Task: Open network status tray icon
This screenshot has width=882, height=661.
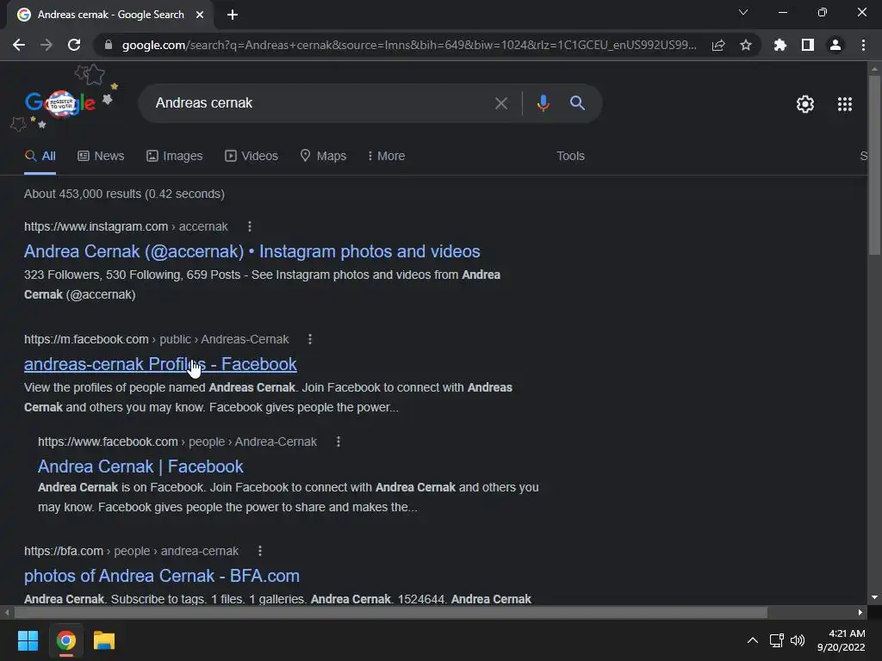Action: pyautogui.click(x=777, y=640)
